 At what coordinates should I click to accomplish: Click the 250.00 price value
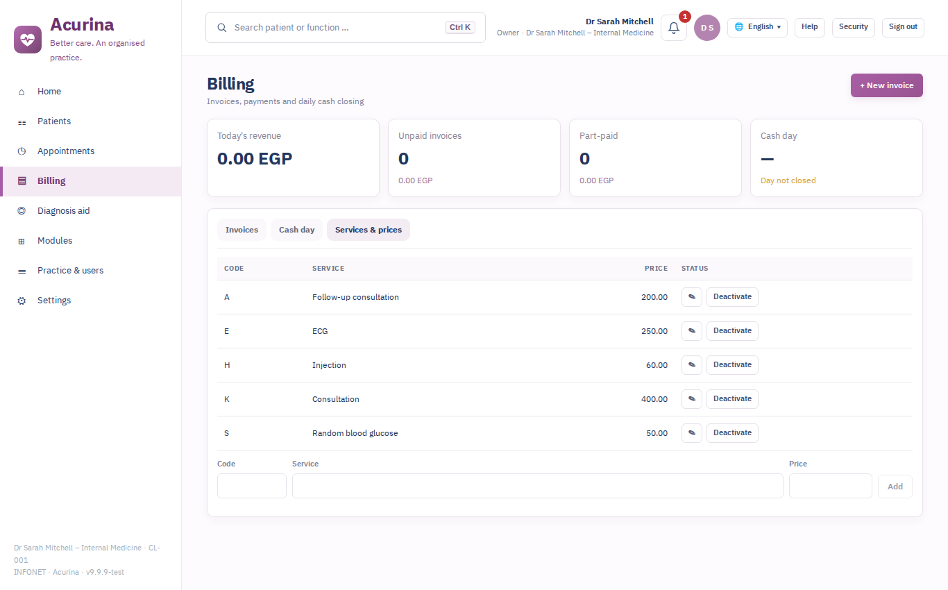tap(654, 331)
